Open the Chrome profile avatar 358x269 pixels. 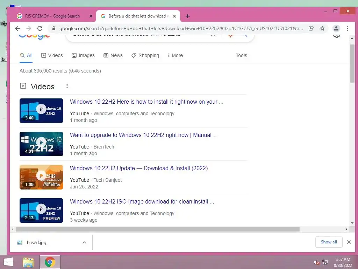click(336, 28)
